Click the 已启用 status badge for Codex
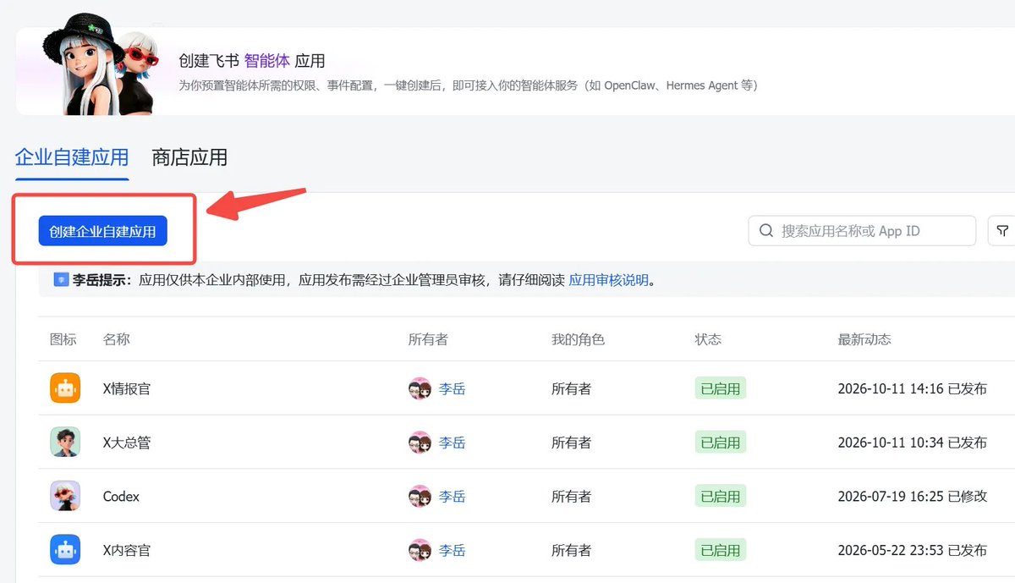 click(x=721, y=497)
